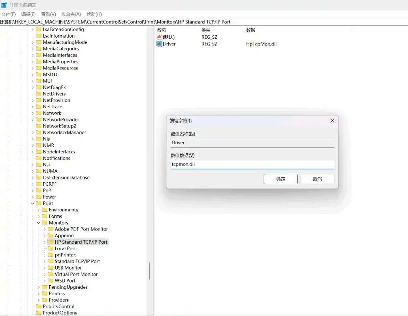Screen dimensions: 408x316
Task: Click the (默认) default value icon
Action: click(159, 37)
